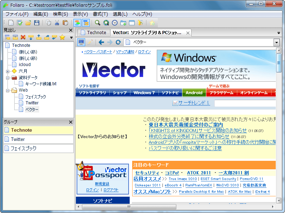This screenshot has height=213, width=285.
Task: Click the magnifying glass search icon
Action: (x=98, y=23)
